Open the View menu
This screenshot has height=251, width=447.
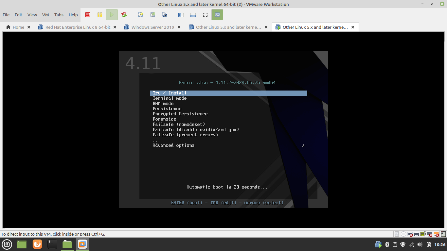pyautogui.click(x=32, y=15)
